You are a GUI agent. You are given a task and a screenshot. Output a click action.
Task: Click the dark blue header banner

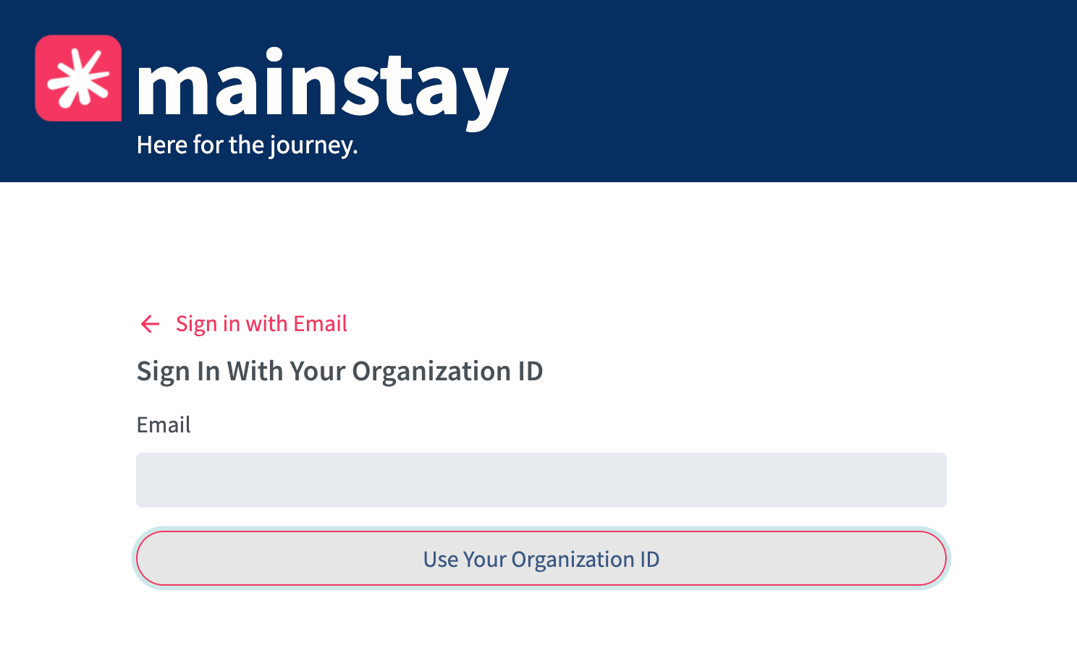point(538,91)
